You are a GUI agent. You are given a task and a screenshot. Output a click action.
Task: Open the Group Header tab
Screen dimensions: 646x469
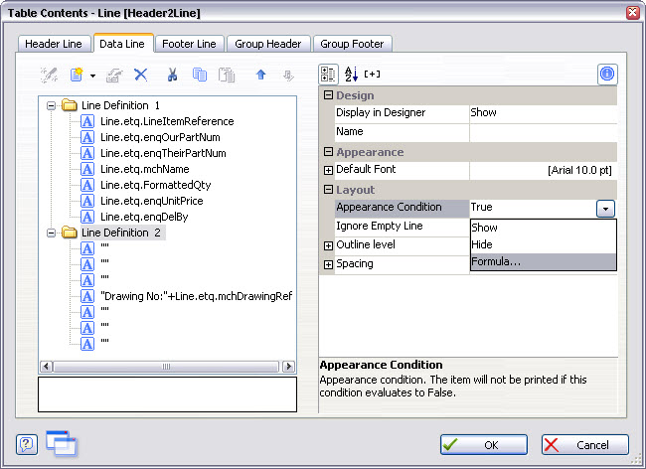(x=267, y=44)
